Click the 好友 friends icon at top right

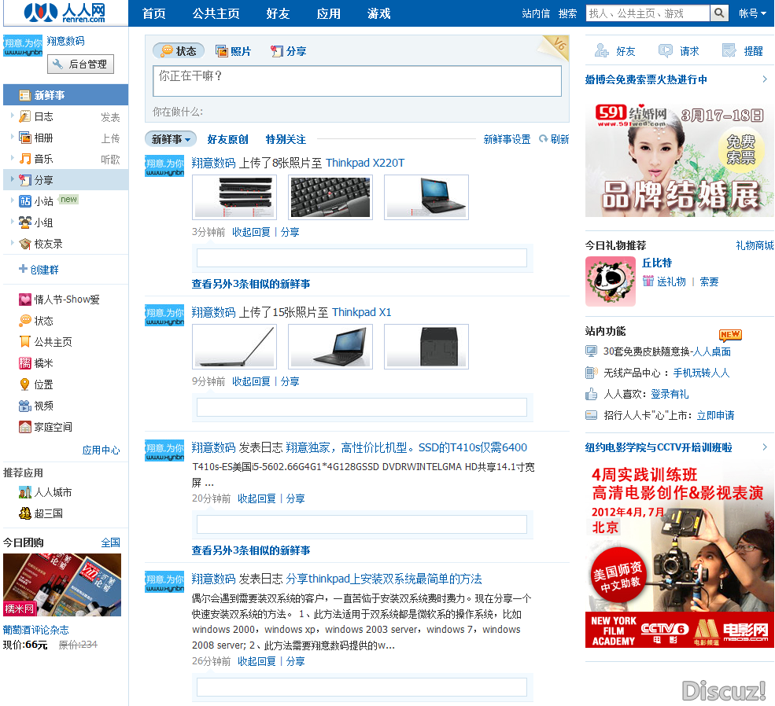click(602, 50)
